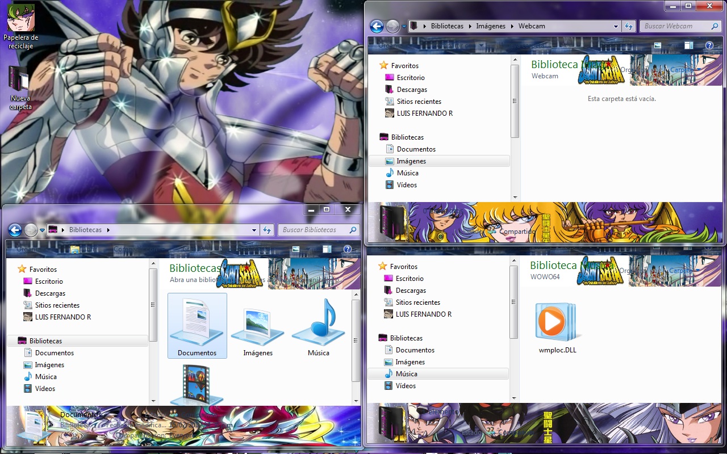Go back in the Bibliotecas window
727x454 pixels.
tap(15, 230)
